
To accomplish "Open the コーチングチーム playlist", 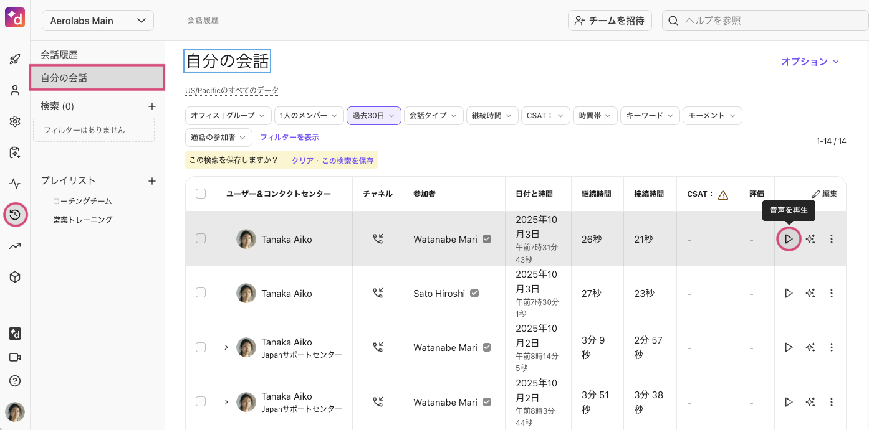I will click(x=82, y=201).
